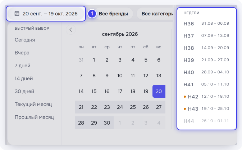Pick week Н37 07.09 – 13.09

pos(206,36)
